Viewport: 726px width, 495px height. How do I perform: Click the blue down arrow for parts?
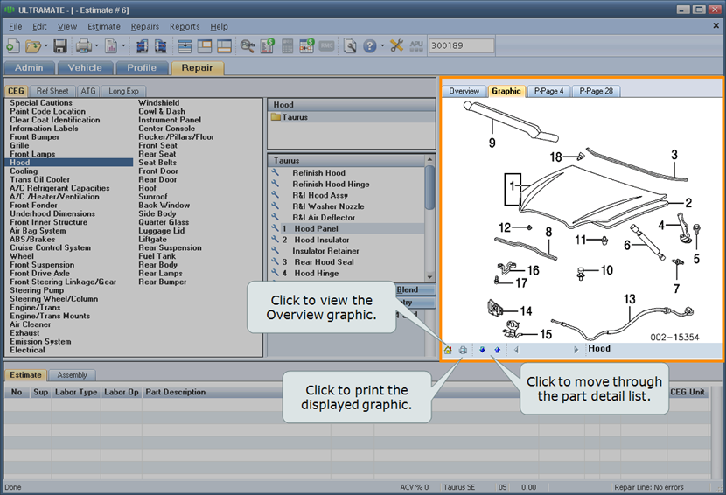click(482, 350)
